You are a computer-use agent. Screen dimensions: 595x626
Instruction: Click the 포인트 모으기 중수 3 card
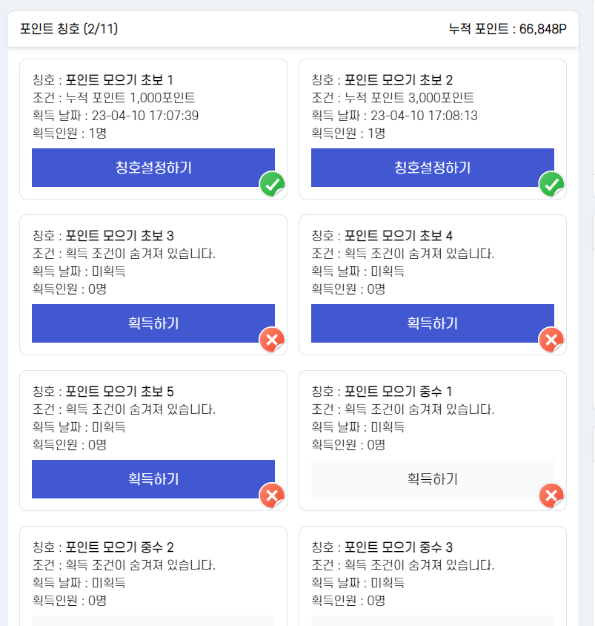(x=432, y=576)
